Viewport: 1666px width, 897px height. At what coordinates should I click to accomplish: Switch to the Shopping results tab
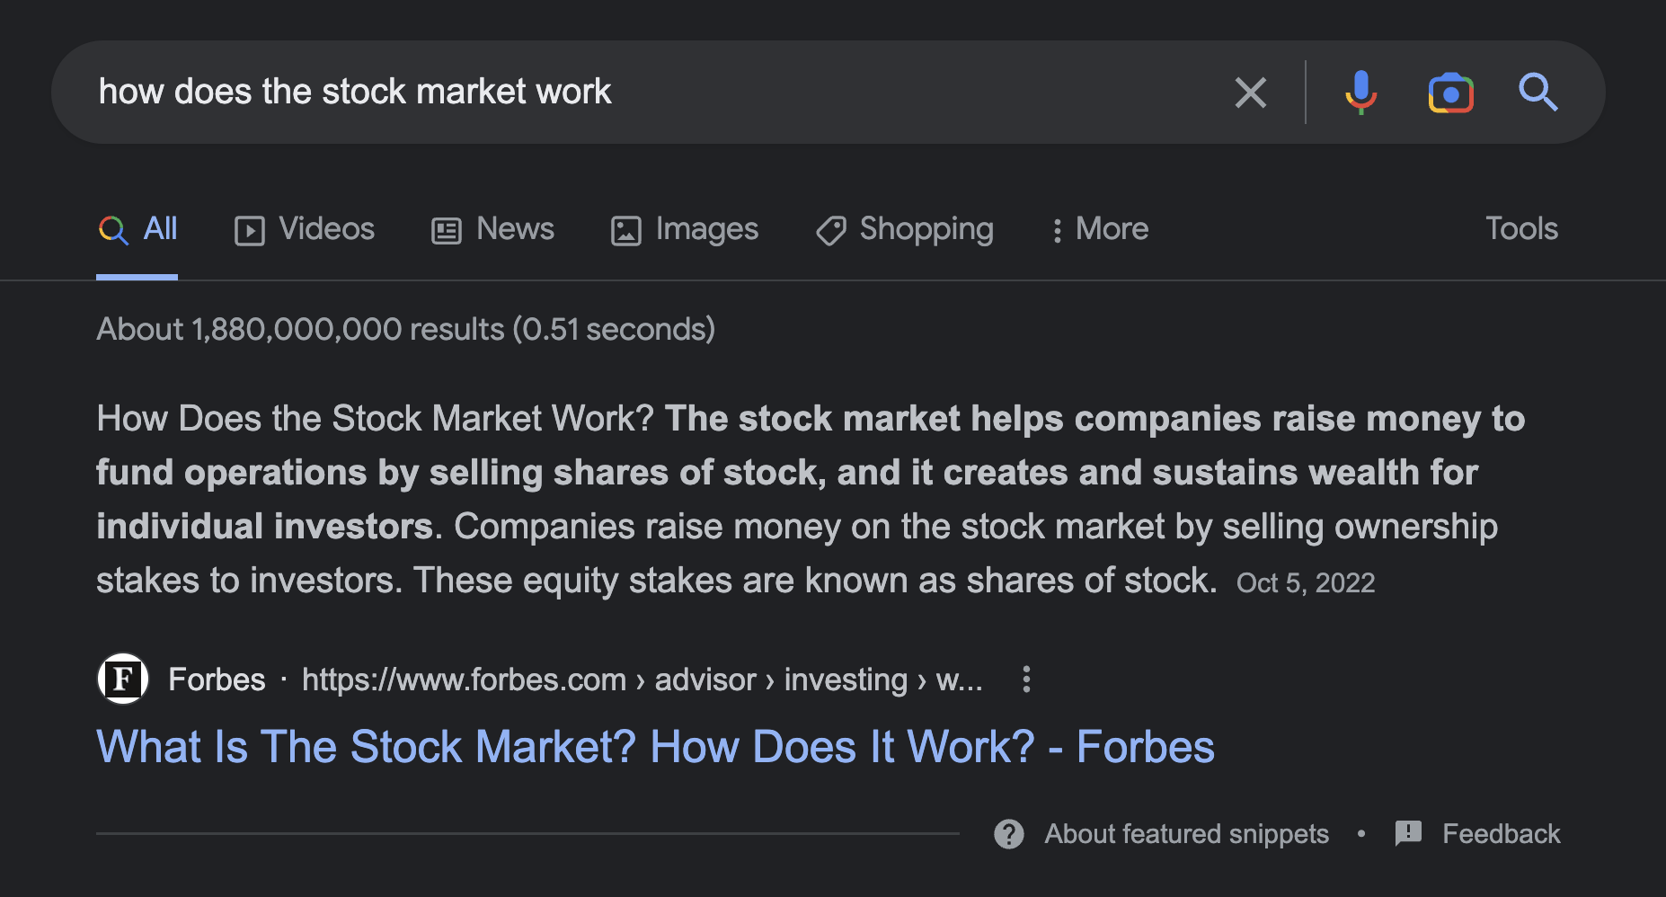(x=903, y=230)
